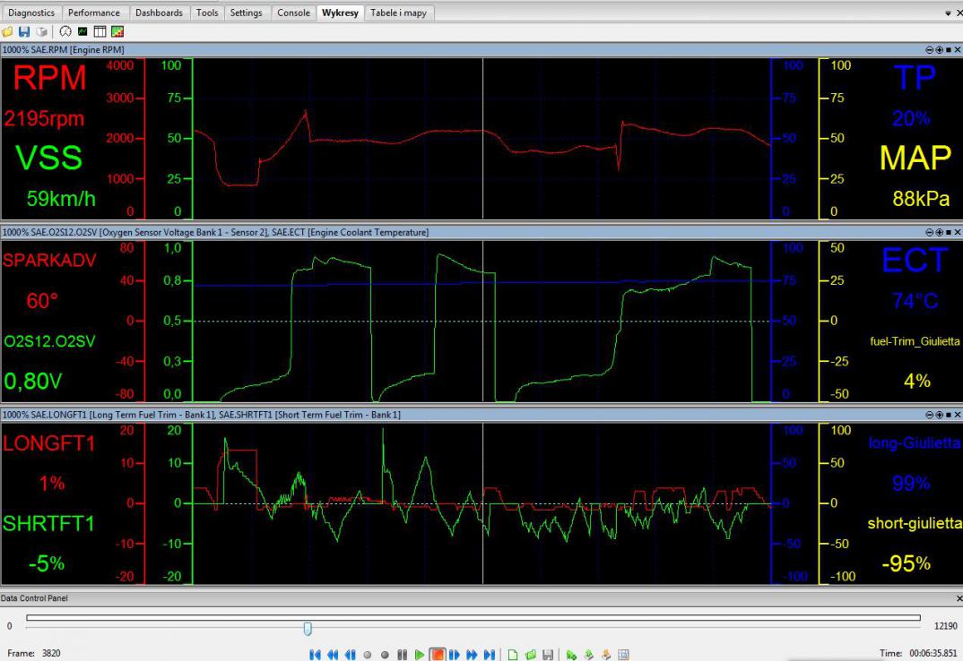
Task: Click the SHRTFT1 channel label
Action: (48, 524)
